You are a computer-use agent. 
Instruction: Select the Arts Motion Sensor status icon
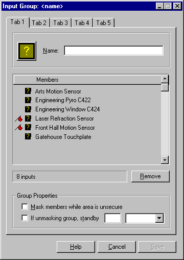pyautogui.click(x=28, y=91)
